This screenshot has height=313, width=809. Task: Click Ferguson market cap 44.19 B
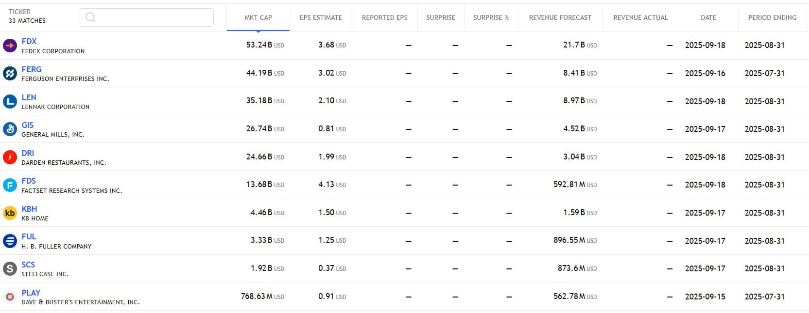tap(265, 73)
